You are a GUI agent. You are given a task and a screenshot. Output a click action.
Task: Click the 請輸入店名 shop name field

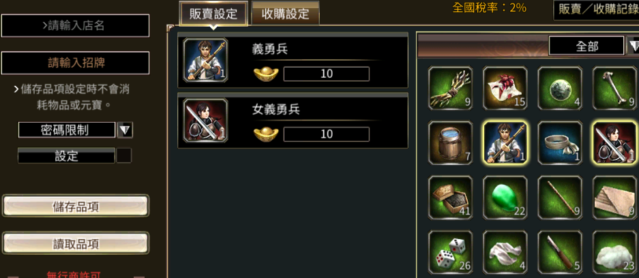pos(76,26)
